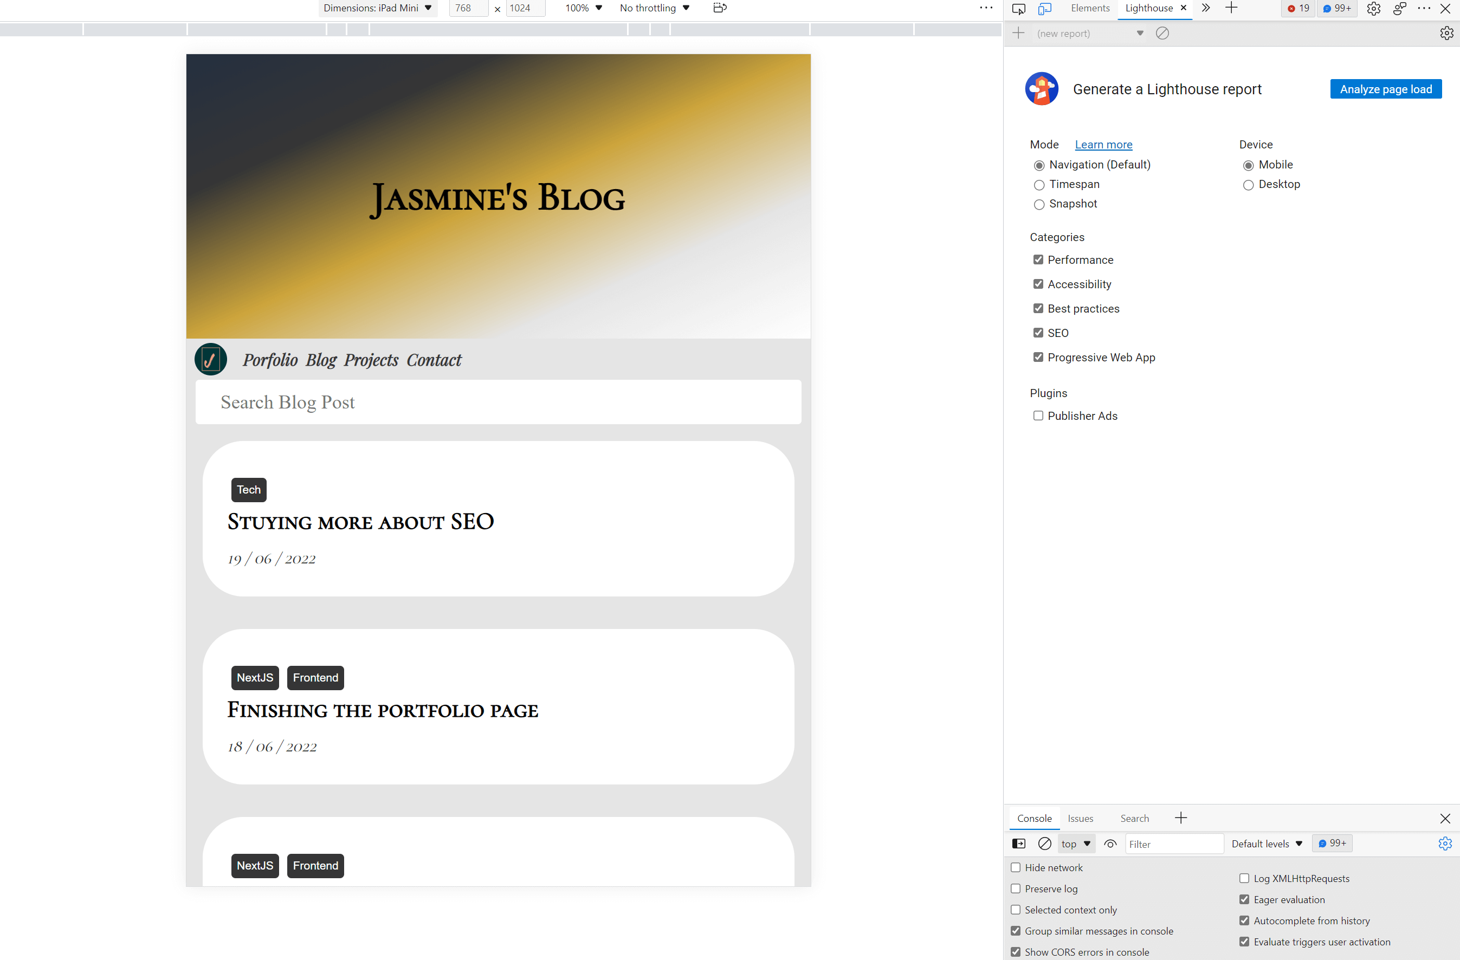Toggle the device emulation icon
The width and height of the screenshot is (1460, 960).
(1044, 9)
